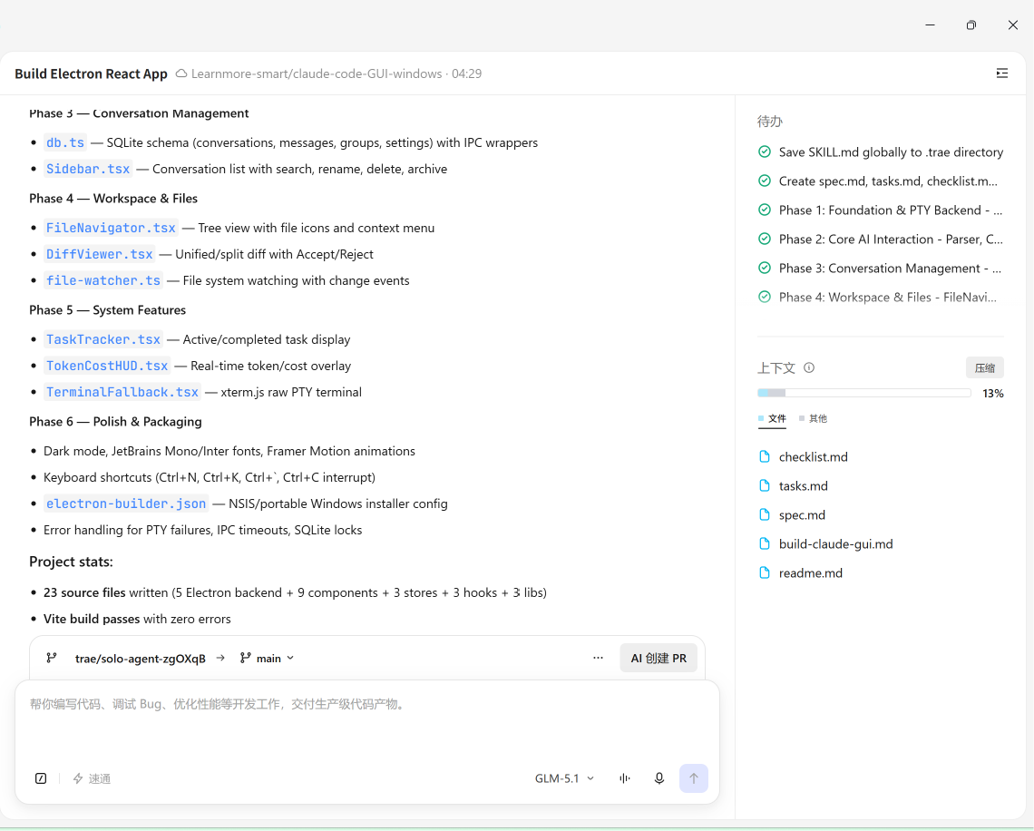Click the cloud icon beside repository name
This screenshot has width=1034, height=831.
pos(181,73)
